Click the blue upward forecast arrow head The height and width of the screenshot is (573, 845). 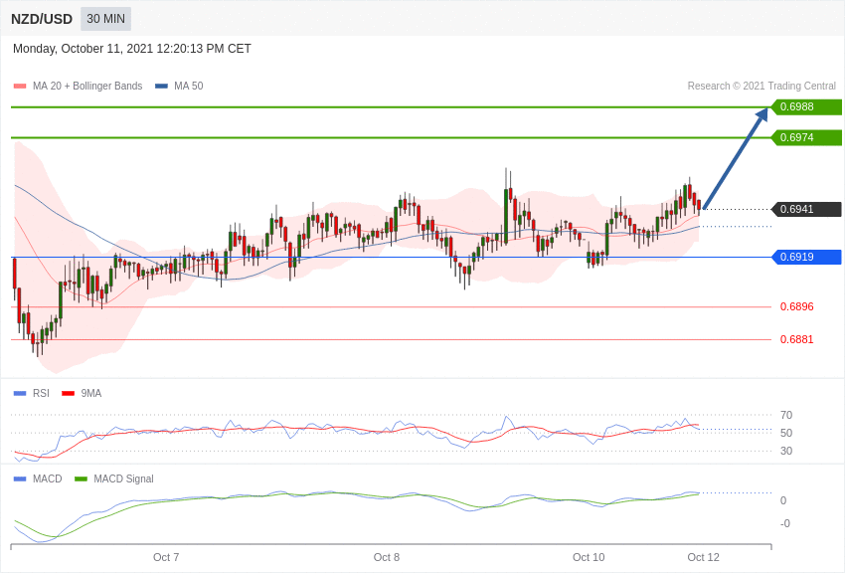(x=761, y=114)
